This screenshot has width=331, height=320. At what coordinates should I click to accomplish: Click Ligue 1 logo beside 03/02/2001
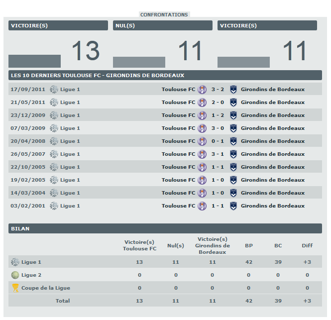pyautogui.click(x=54, y=206)
